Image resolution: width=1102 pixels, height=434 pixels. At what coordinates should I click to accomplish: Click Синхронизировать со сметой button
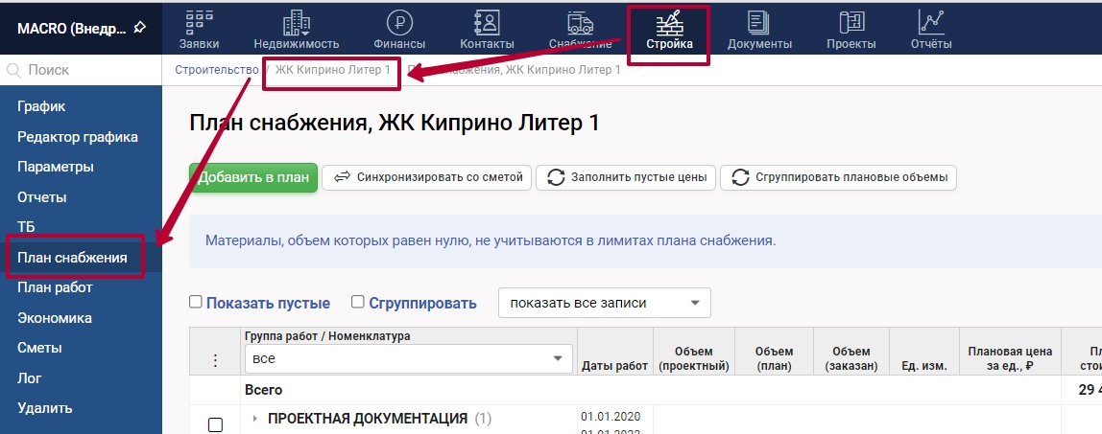tap(427, 177)
